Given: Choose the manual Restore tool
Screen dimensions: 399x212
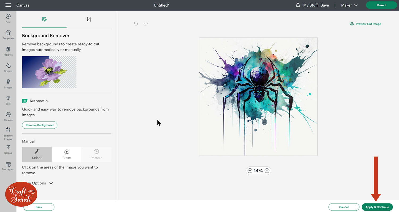Looking at the screenshot, I should (96, 154).
